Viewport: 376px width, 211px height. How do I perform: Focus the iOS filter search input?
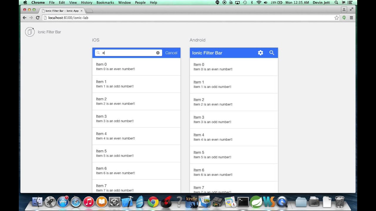coord(128,53)
